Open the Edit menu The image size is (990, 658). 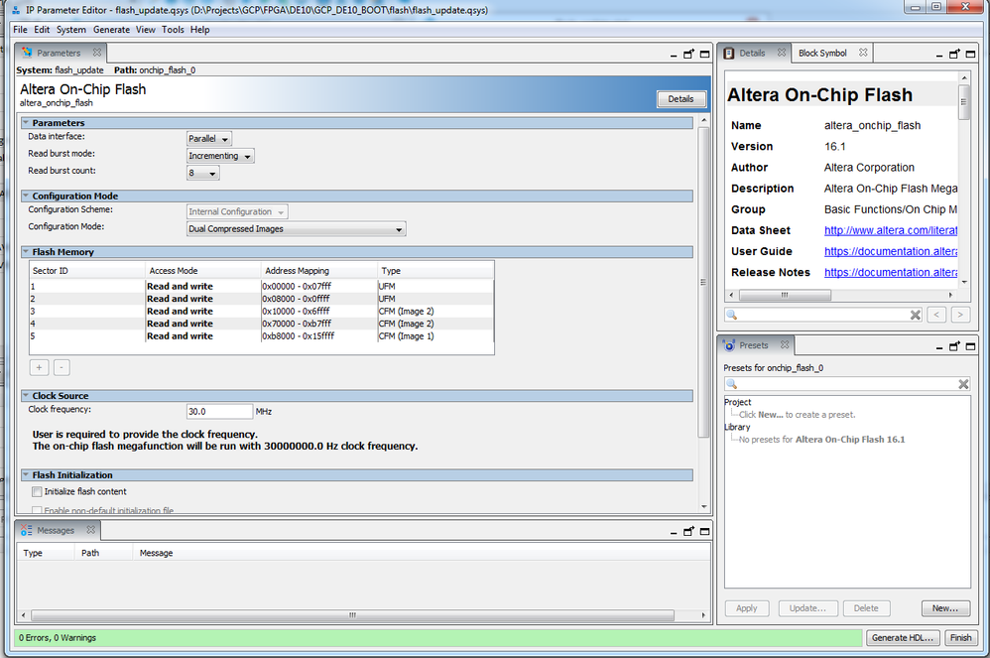click(42, 29)
